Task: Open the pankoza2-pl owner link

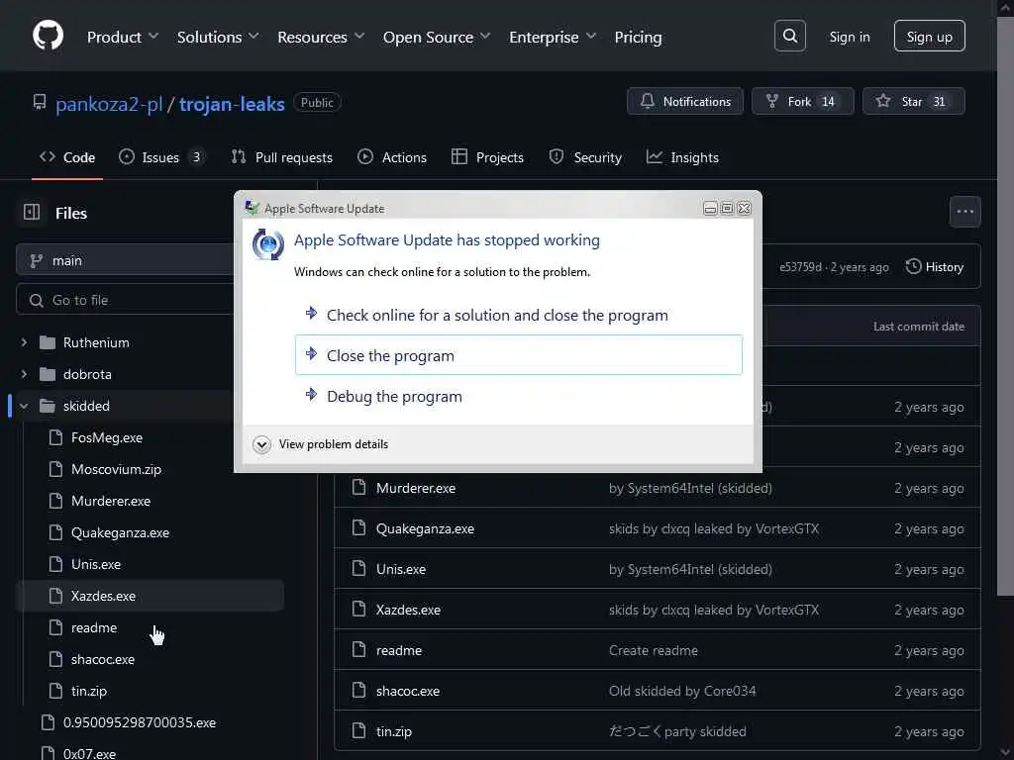Action: click(109, 104)
